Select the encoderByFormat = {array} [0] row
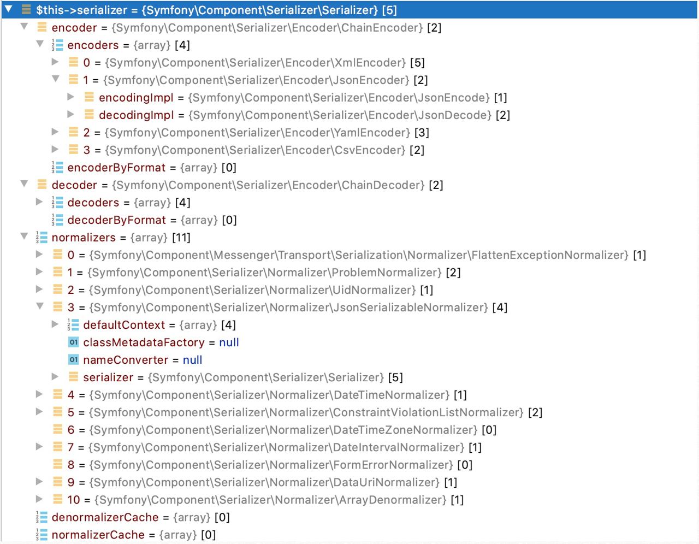This screenshot has width=699, height=544. pos(349,167)
